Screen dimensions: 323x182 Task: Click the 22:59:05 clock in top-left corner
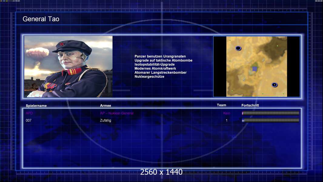point(16,1)
